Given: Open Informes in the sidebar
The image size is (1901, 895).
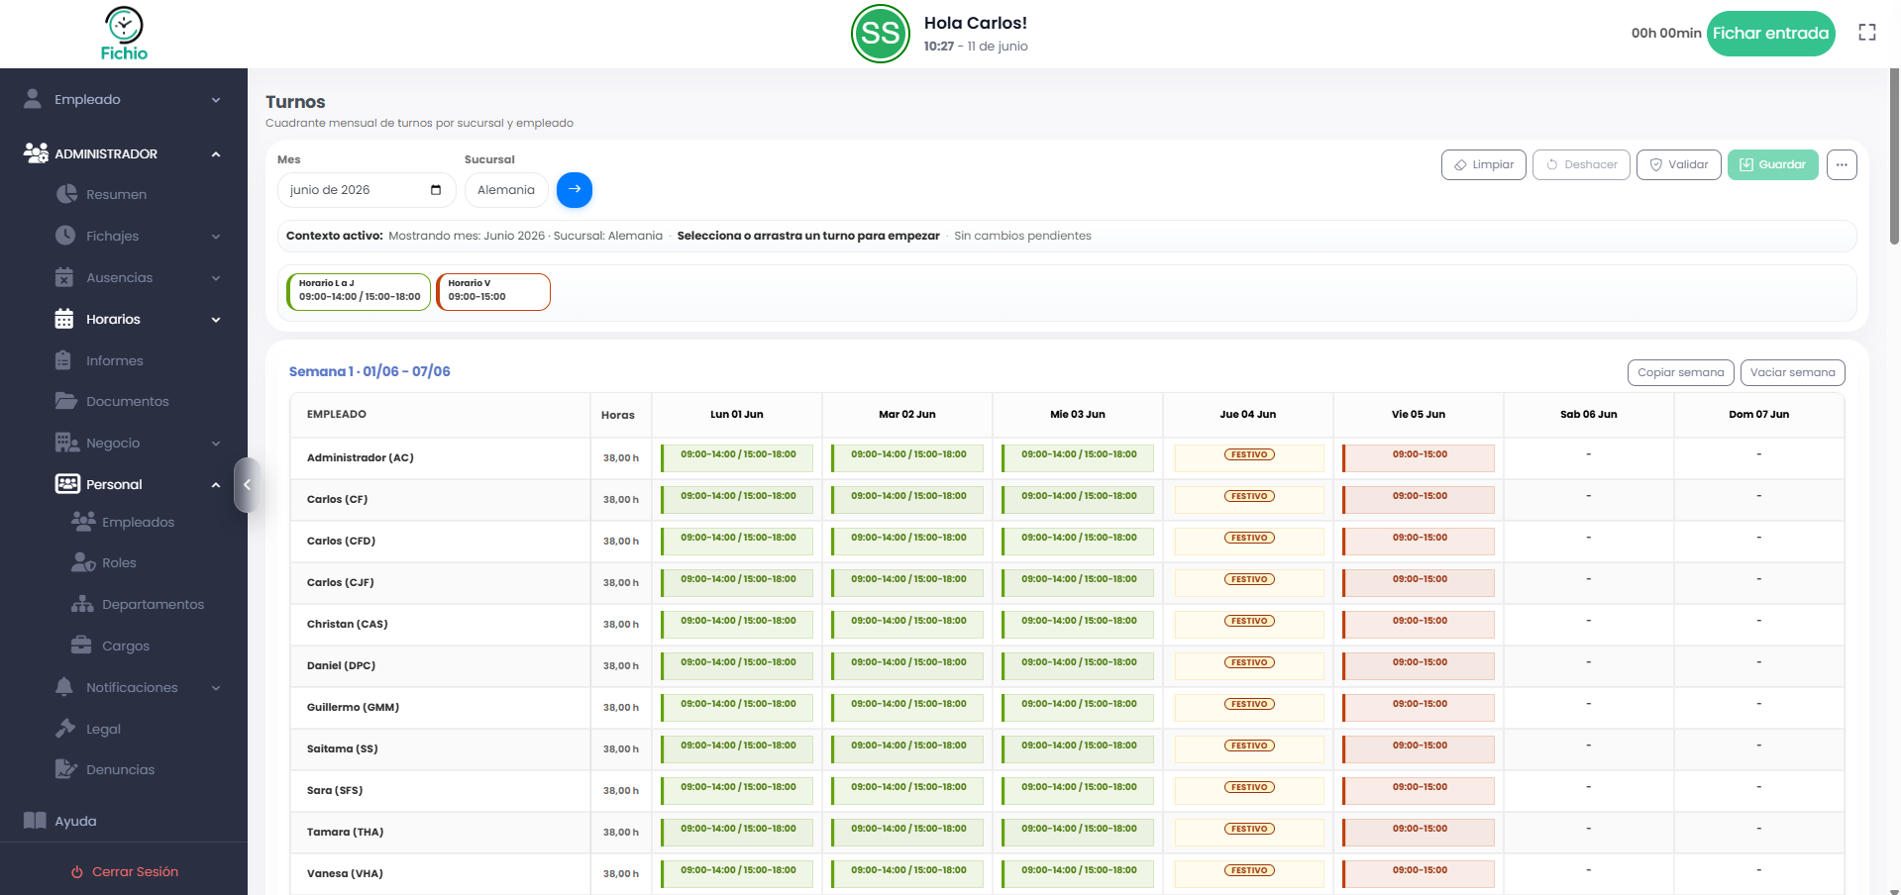Looking at the screenshot, I should coord(115,360).
